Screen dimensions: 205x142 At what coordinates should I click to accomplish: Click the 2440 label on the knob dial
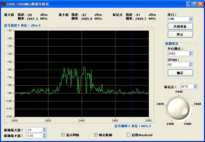[179, 92]
